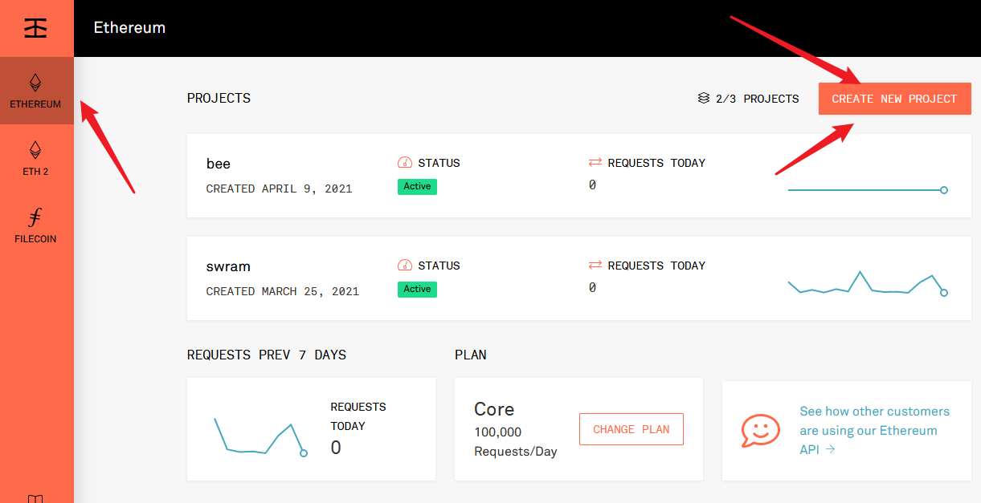The image size is (981, 503).
Task: Open the swram project
Action: [229, 266]
